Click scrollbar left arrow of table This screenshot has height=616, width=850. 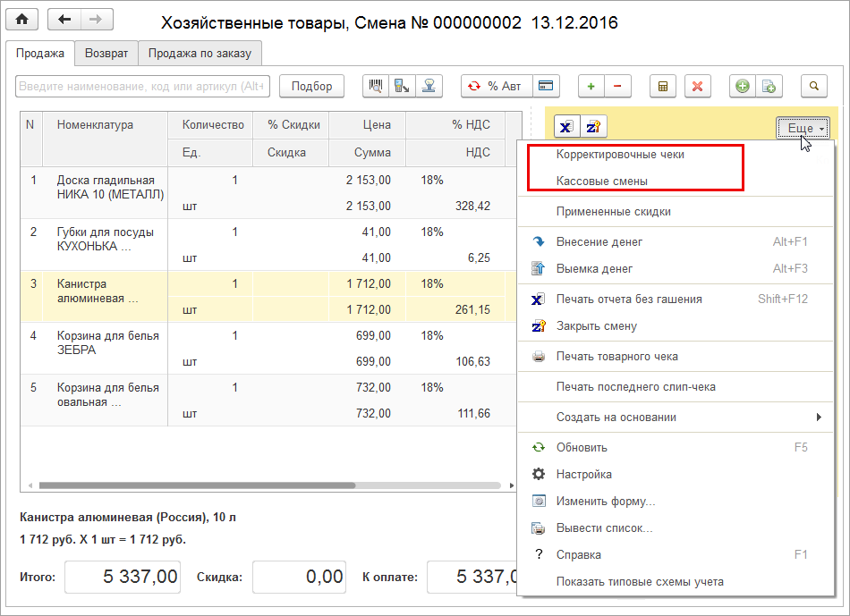[30, 485]
